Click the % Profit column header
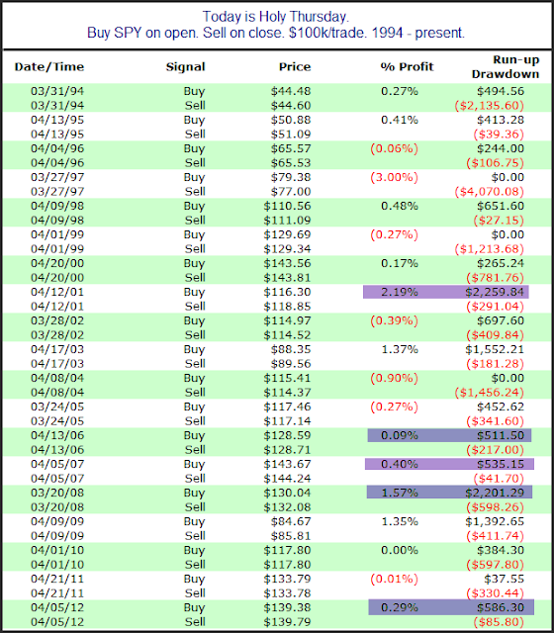Viewport: 554px width, 633px height. click(407, 66)
